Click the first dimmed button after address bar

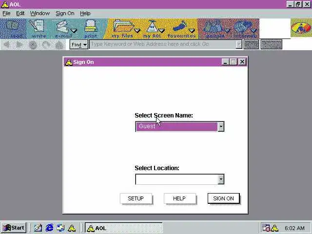tap(252, 44)
